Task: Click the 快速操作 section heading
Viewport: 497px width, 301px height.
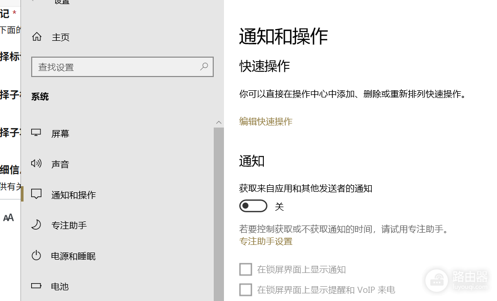Action: [x=265, y=66]
